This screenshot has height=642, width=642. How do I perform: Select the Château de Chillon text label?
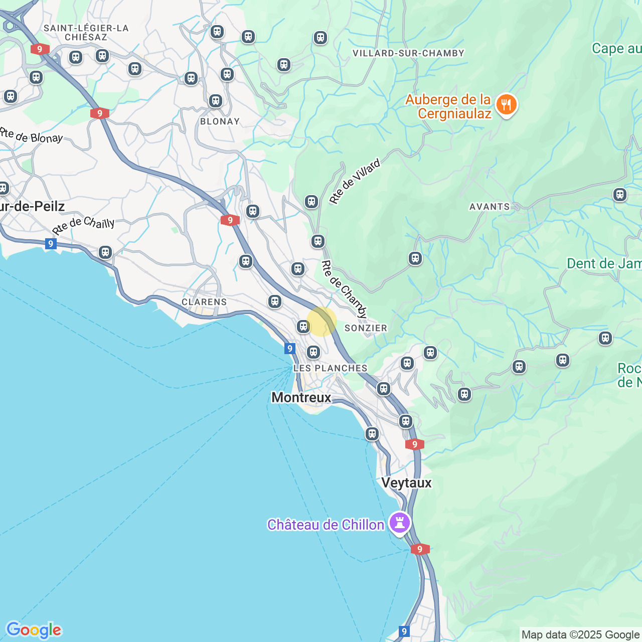[326, 525]
